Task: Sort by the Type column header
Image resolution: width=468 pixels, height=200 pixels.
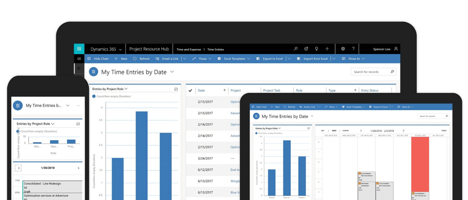Action: (342, 90)
